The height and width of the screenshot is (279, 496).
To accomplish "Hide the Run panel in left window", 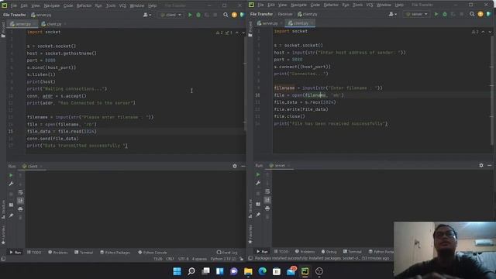I will point(243,166).
